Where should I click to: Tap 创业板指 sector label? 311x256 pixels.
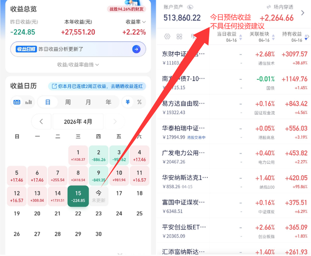click(266, 237)
